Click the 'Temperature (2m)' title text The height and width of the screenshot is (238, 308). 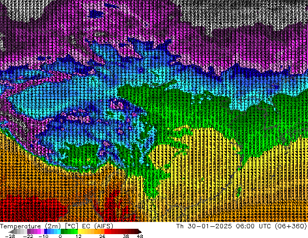tap(30, 226)
